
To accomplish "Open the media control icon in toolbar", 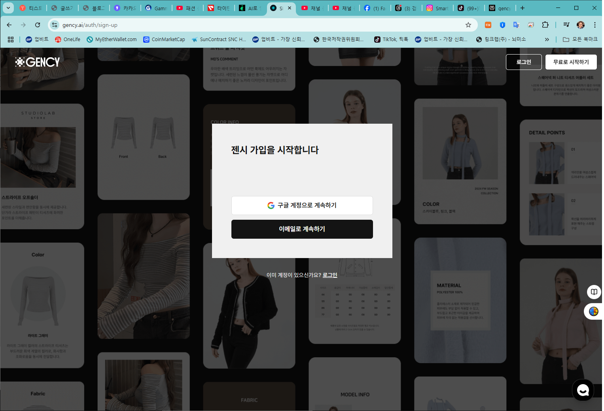I will tap(566, 25).
